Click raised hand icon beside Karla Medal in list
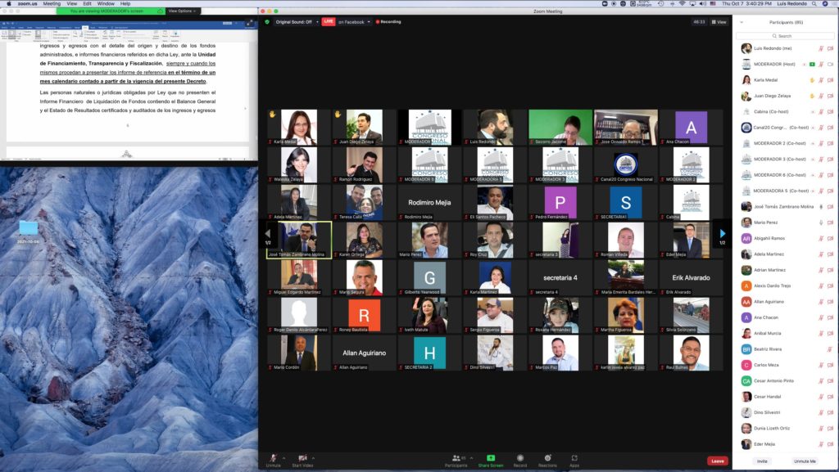The height and width of the screenshot is (472, 839). tap(812, 80)
